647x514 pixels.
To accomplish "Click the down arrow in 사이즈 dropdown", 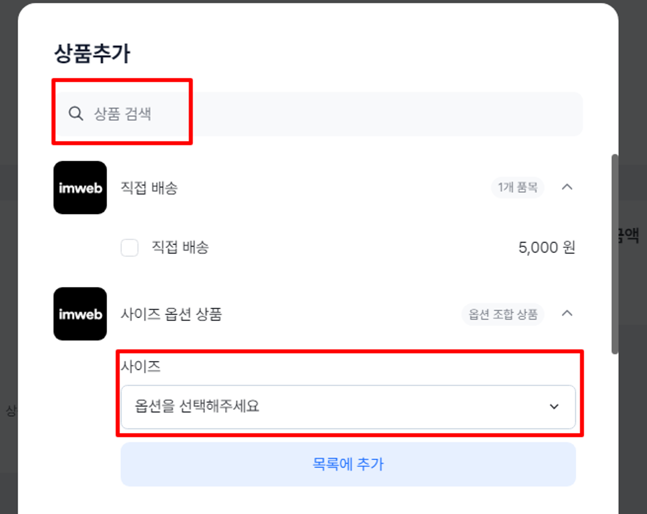I will [554, 407].
